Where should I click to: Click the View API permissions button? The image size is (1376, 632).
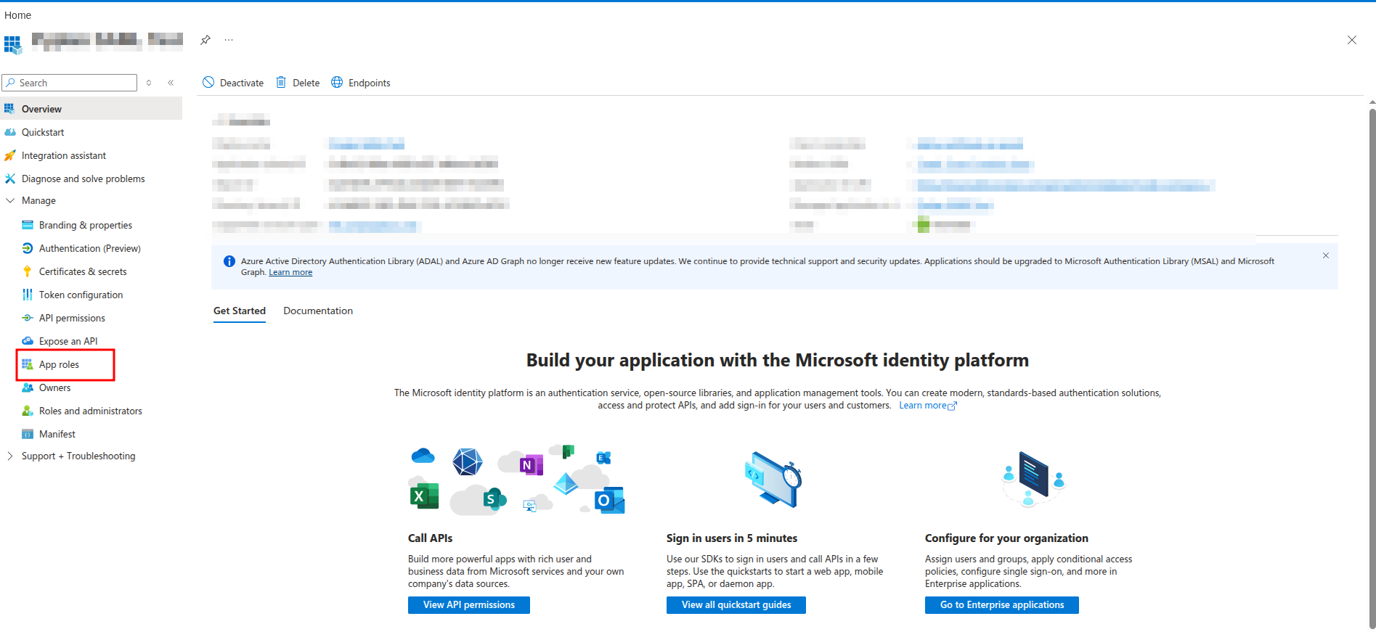coord(469,605)
